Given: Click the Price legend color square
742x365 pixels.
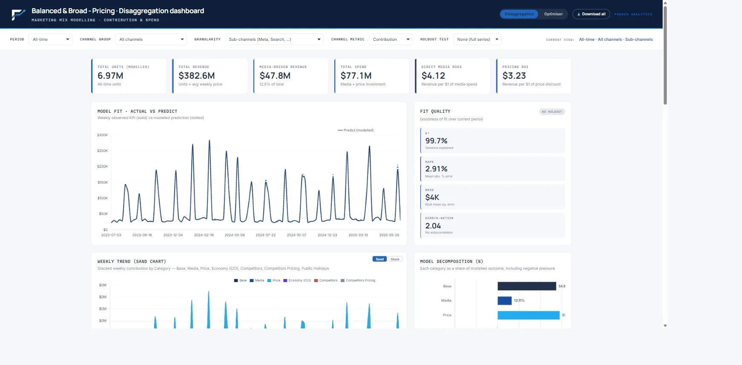Looking at the screenshot, I should (x=269, y=280).
